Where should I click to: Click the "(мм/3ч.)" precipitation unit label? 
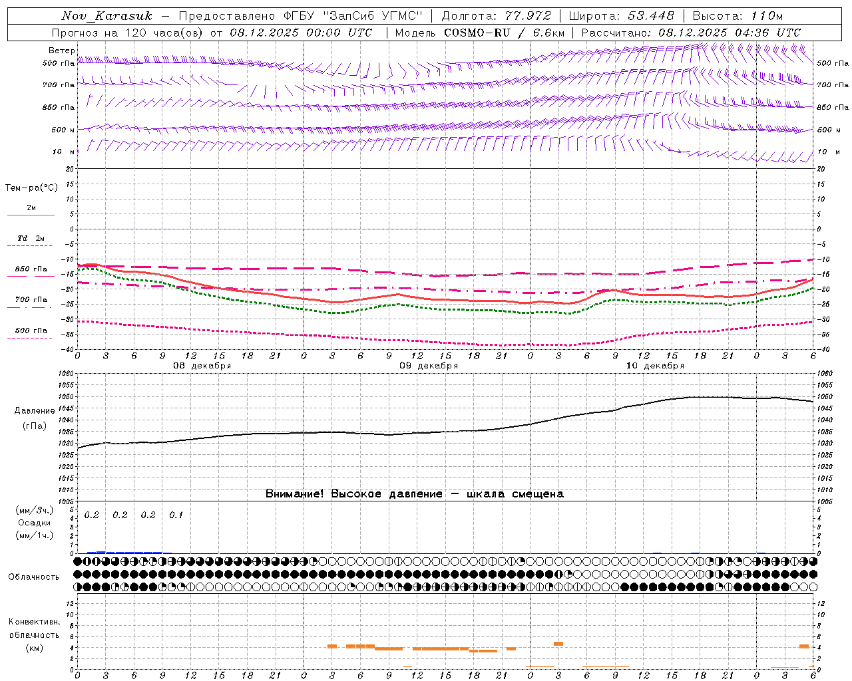tap(35, 511)
